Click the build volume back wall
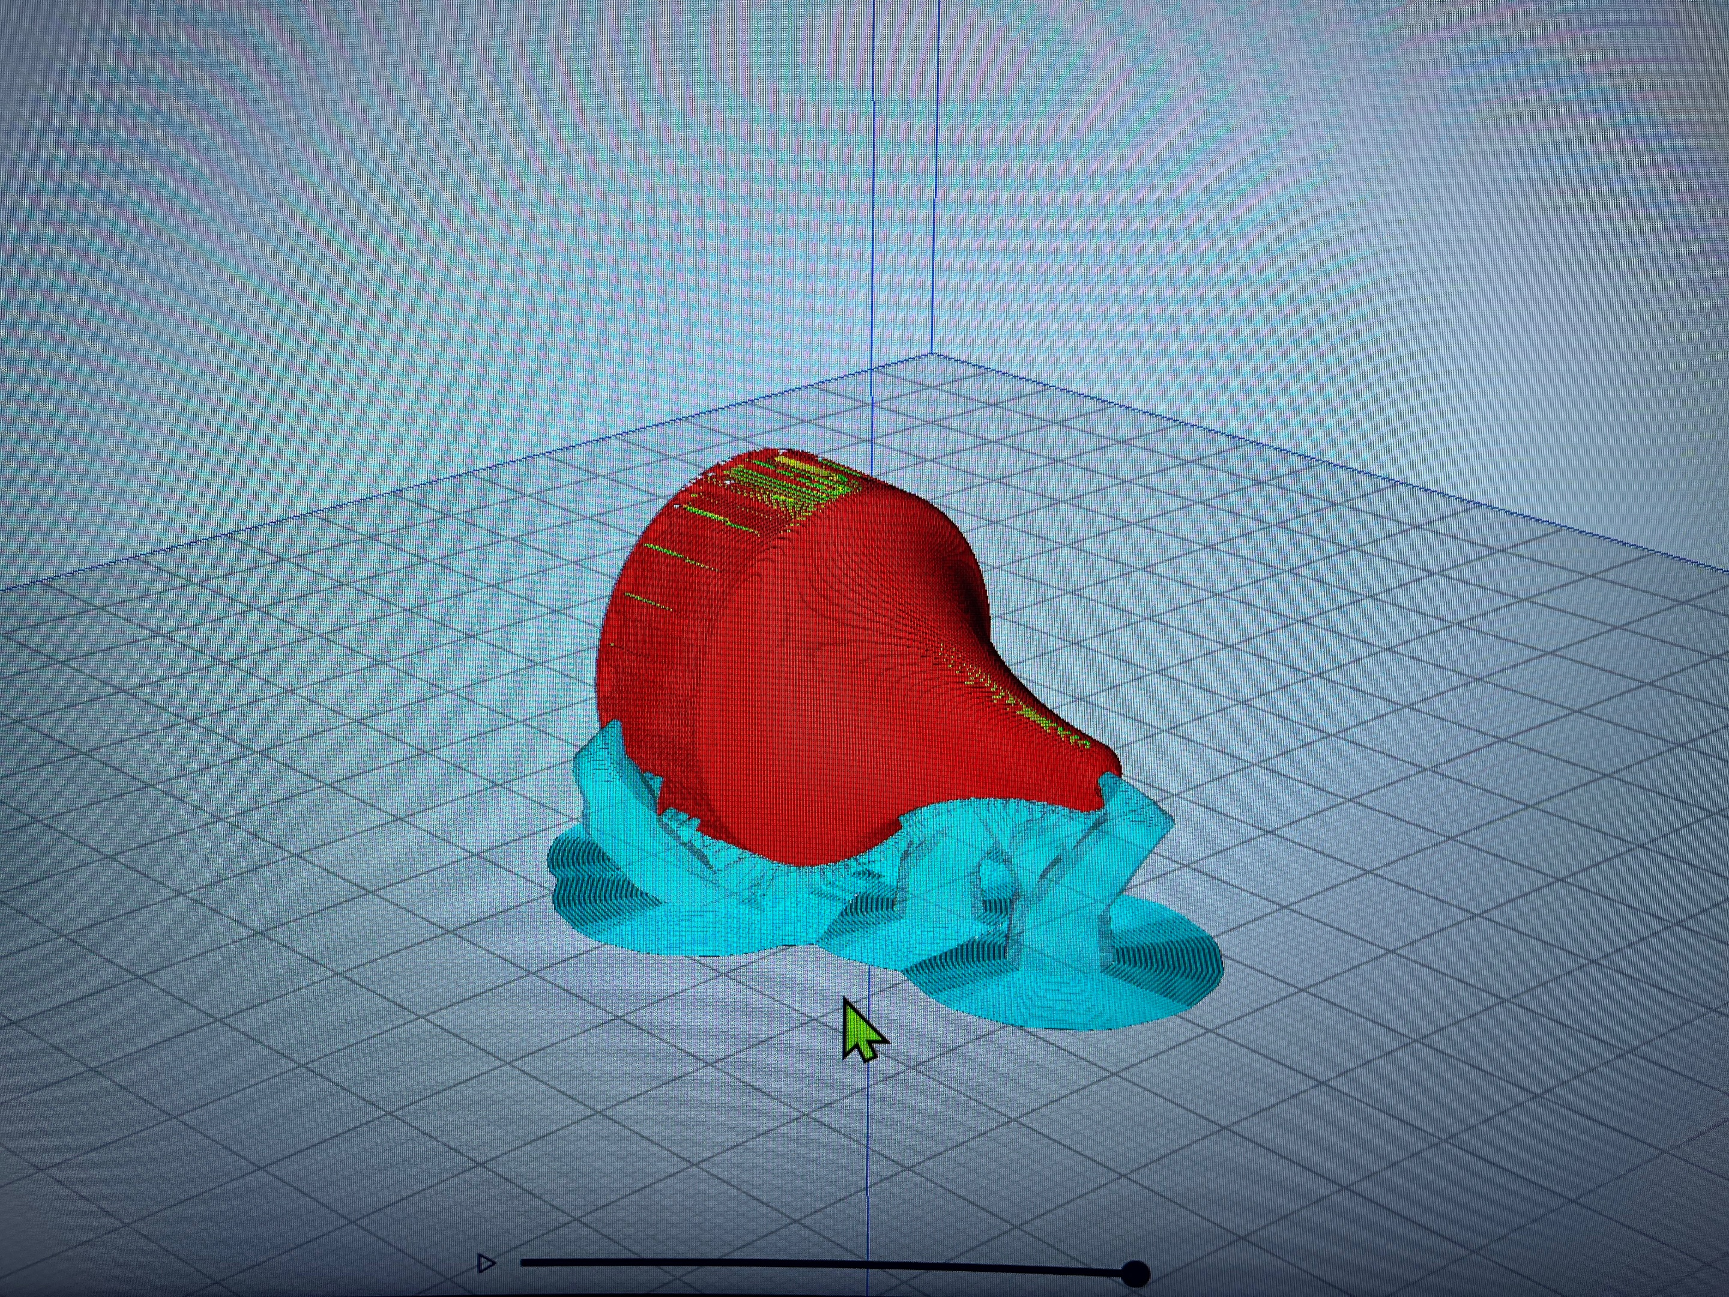This screenshot has height=1297, width=1729. [469, 235]
